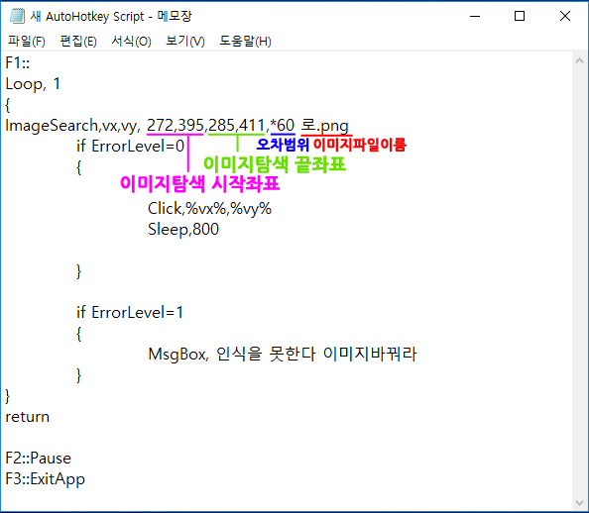589x513 pixels.
Task: Open the 보기(V) menu
Action: point(185,41)
